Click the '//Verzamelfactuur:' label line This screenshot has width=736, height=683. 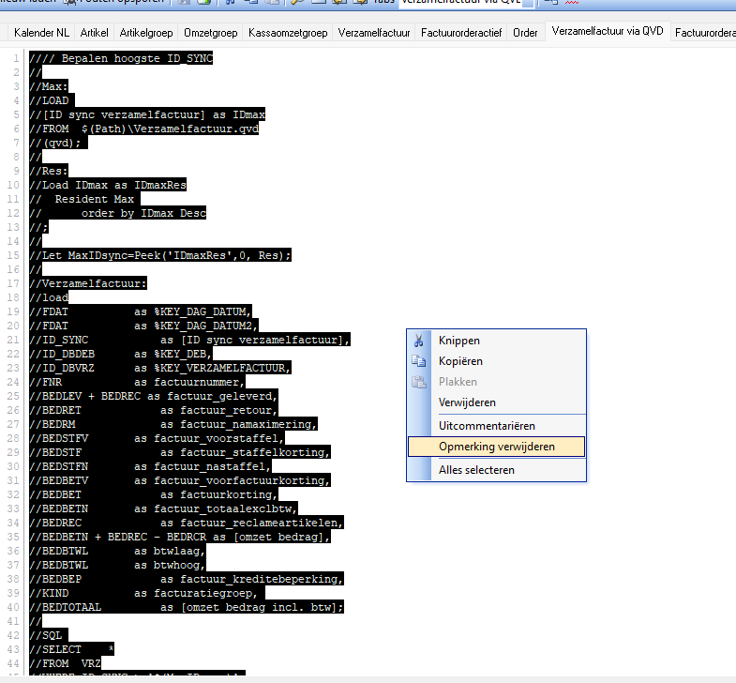pyautogui.click(x=88, y=283)
